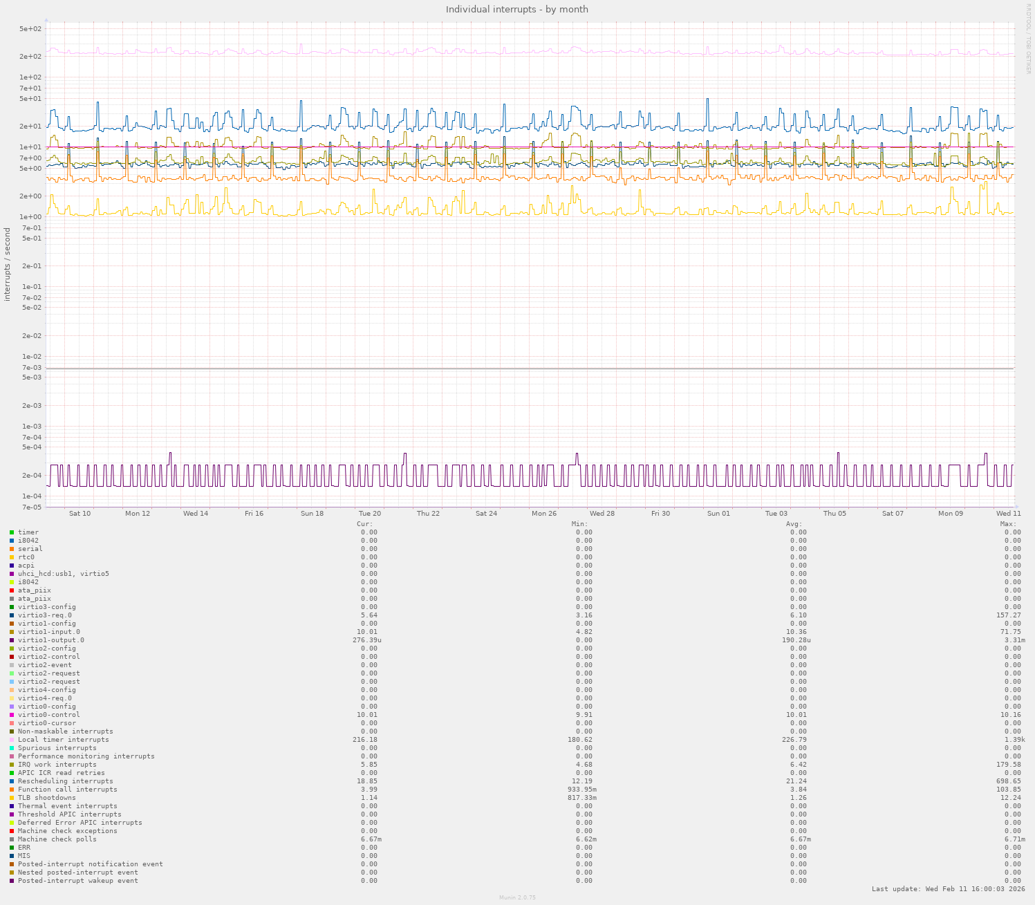Click the 'Sat 10' date axis label
Viewport: 1035px width, 905px height.
[x=80, y=514]
